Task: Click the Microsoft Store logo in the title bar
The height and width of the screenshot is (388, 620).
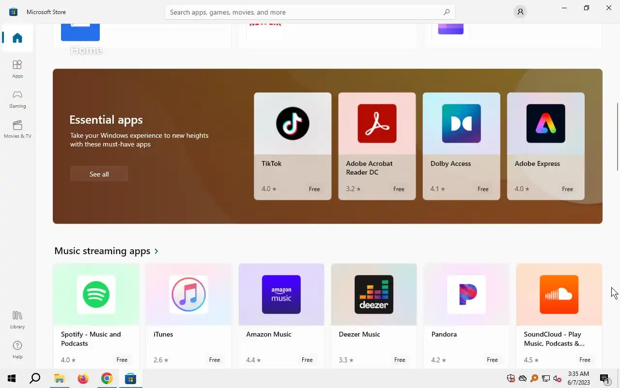Action: click(14, 12)
